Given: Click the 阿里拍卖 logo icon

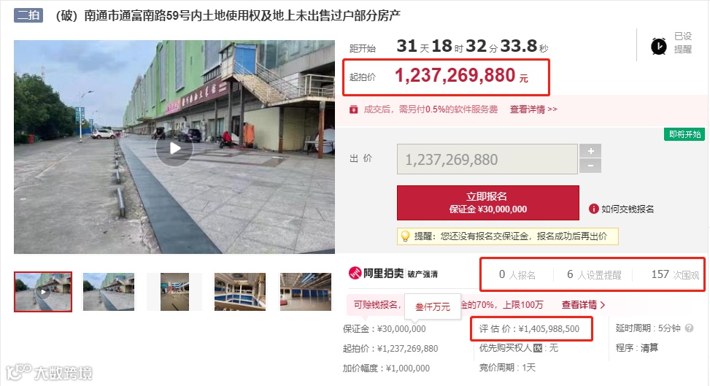Looking at the screenshot, I should tap(355, 273).
